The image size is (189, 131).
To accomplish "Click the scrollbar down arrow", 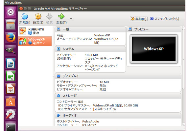I will pyautogui.click(x=184, y=124).
